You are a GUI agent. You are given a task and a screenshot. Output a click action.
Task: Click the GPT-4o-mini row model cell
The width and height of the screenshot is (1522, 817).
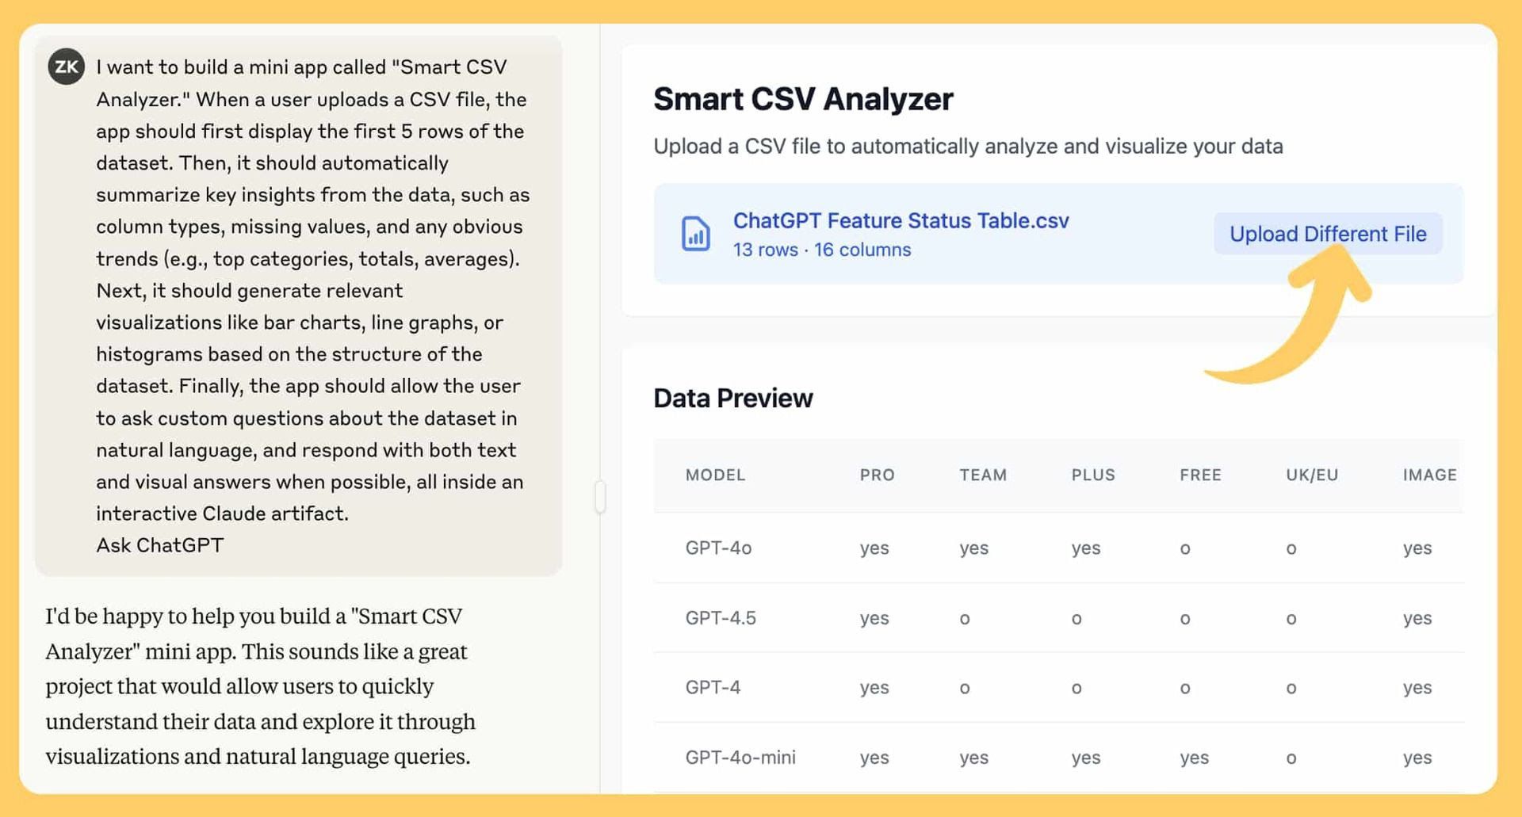click(740, 757)
